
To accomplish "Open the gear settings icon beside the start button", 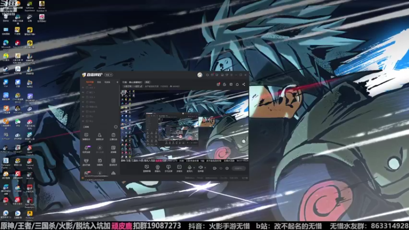I will point(227,169).
